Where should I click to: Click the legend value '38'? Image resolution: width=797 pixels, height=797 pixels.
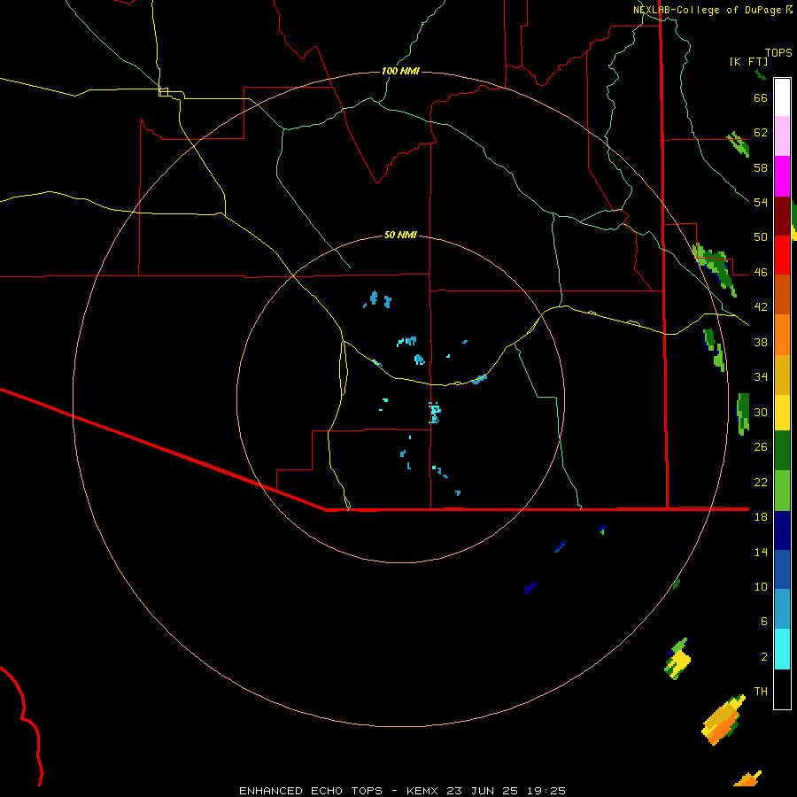[761, 342]
